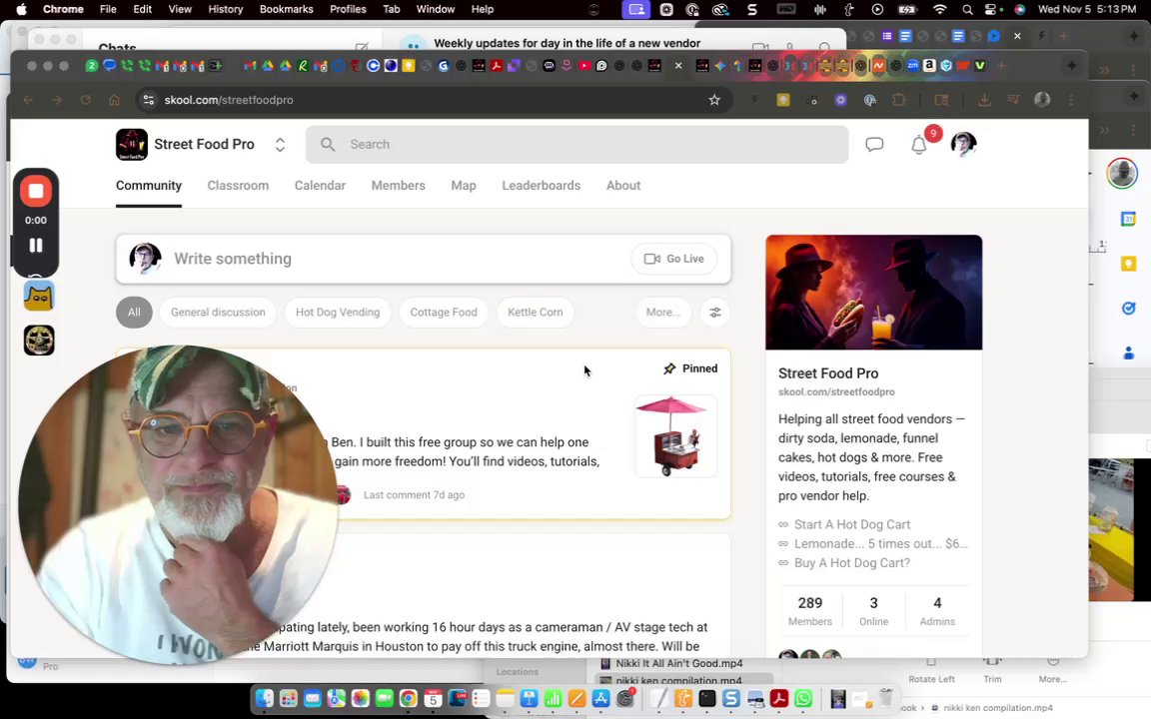Open the chat messages icon in Skool header
1151x719 pixels.
point(873,145)
